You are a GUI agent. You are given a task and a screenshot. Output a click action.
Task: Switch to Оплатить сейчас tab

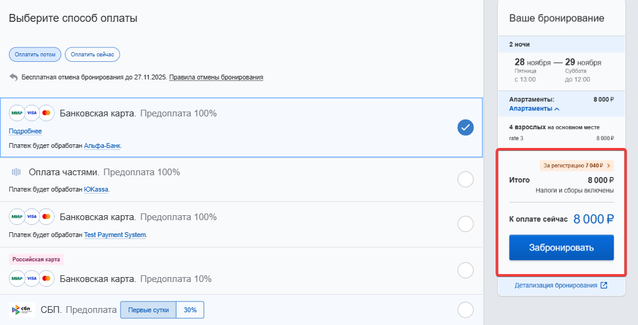coord(92,55)
